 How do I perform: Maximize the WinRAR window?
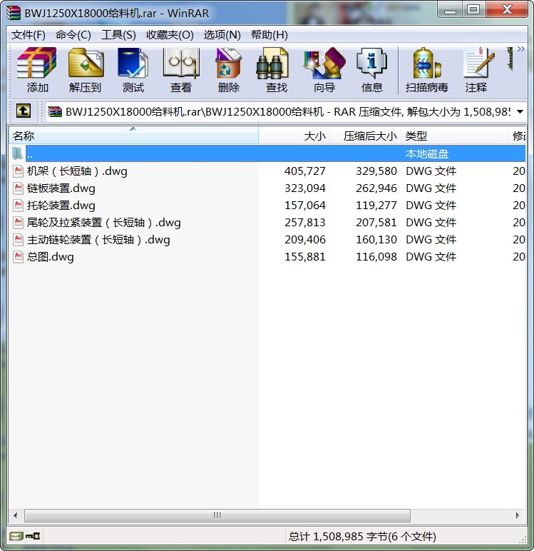473,10
